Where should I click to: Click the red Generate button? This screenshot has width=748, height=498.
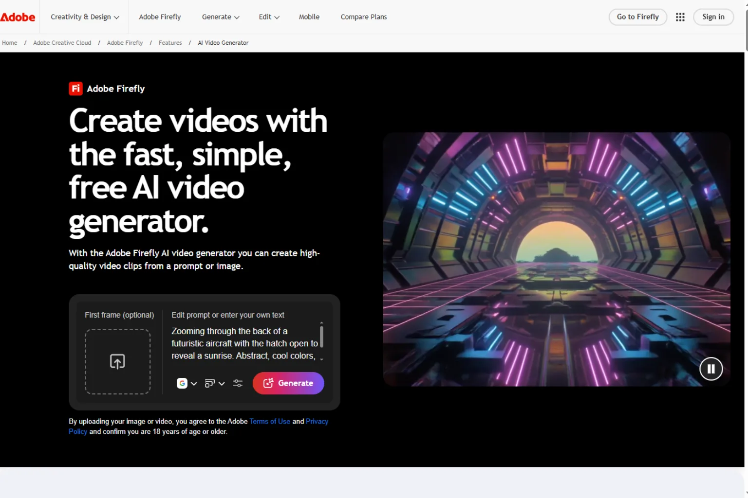point(288,383)
